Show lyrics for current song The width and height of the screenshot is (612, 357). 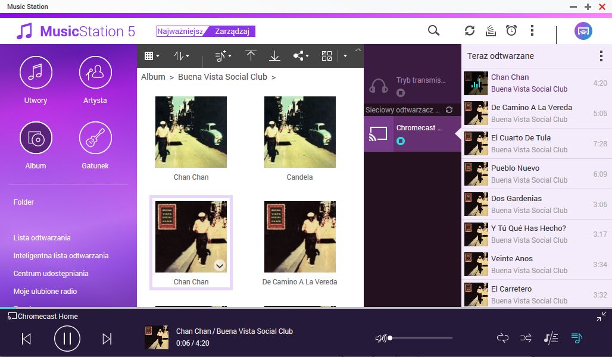click(x=551, y=338)
